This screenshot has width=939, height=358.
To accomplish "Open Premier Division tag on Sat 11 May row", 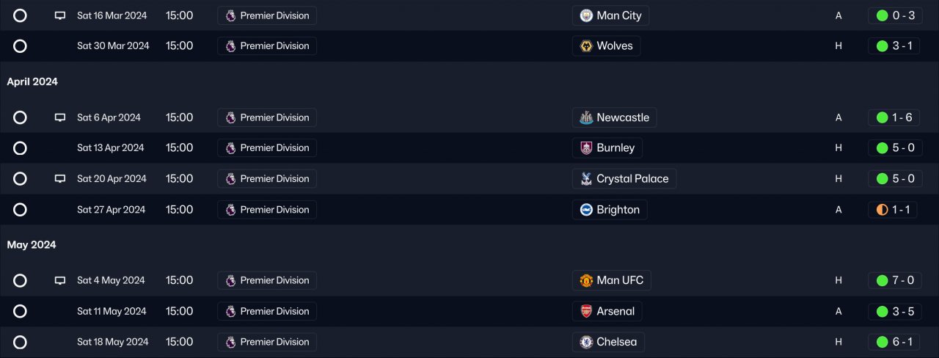I will pos(267,311).
